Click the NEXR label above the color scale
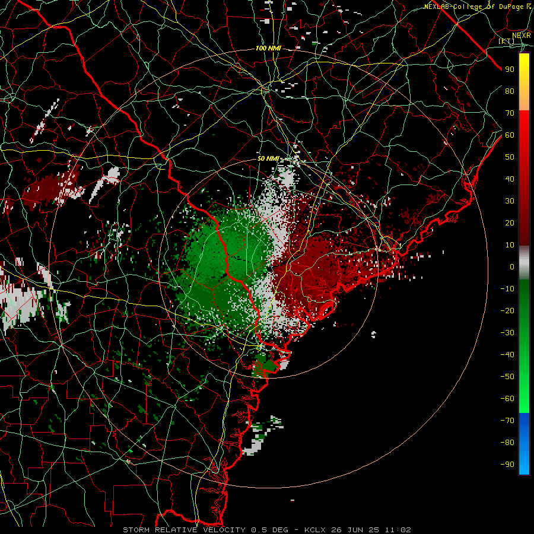Viewport: 534px width, 534px height. pos(522,36)
